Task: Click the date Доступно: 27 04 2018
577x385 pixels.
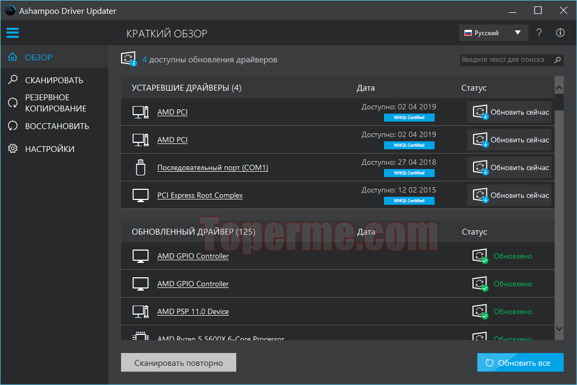Action: [398, 162]
